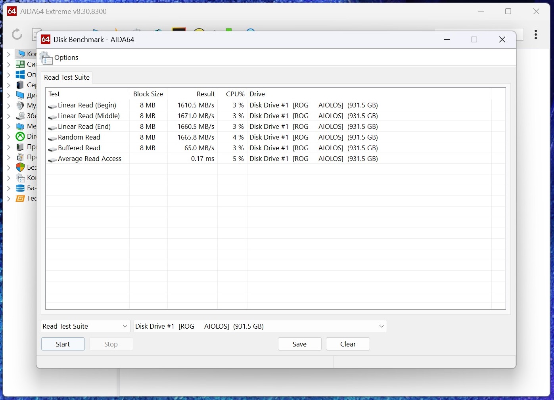Click the Windows logo icon in the tree

20,75
